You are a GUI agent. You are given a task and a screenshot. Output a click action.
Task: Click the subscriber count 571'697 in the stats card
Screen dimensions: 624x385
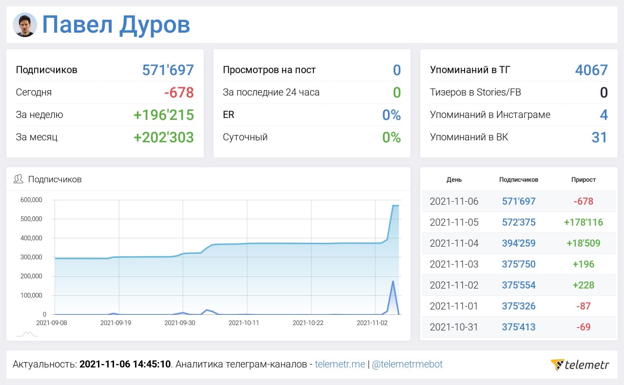[x=168, y=70]
